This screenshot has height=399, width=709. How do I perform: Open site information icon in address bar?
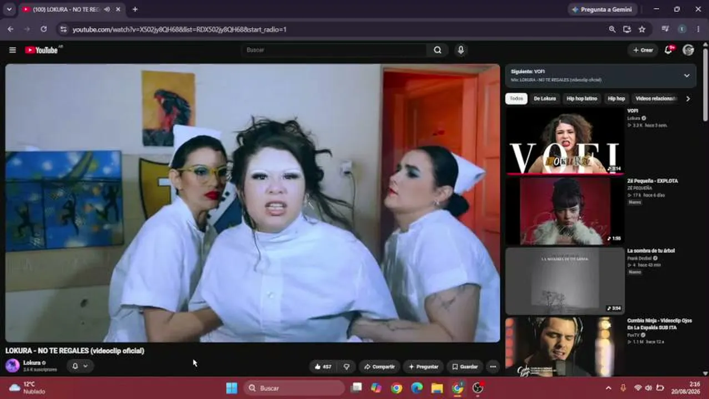(63, 29)
